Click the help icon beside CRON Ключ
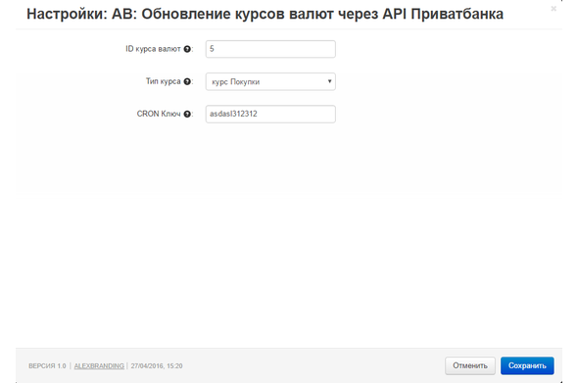 187,114
